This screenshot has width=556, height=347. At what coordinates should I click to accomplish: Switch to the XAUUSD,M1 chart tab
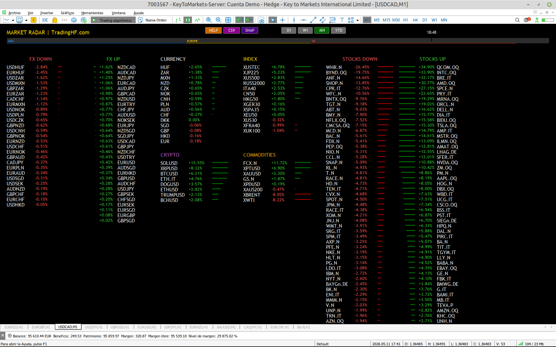pyautogui.click(x=226, y=327)
